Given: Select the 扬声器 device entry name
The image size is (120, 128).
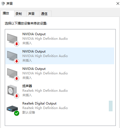Looking at the screenshot, I should tap(27, 86).
